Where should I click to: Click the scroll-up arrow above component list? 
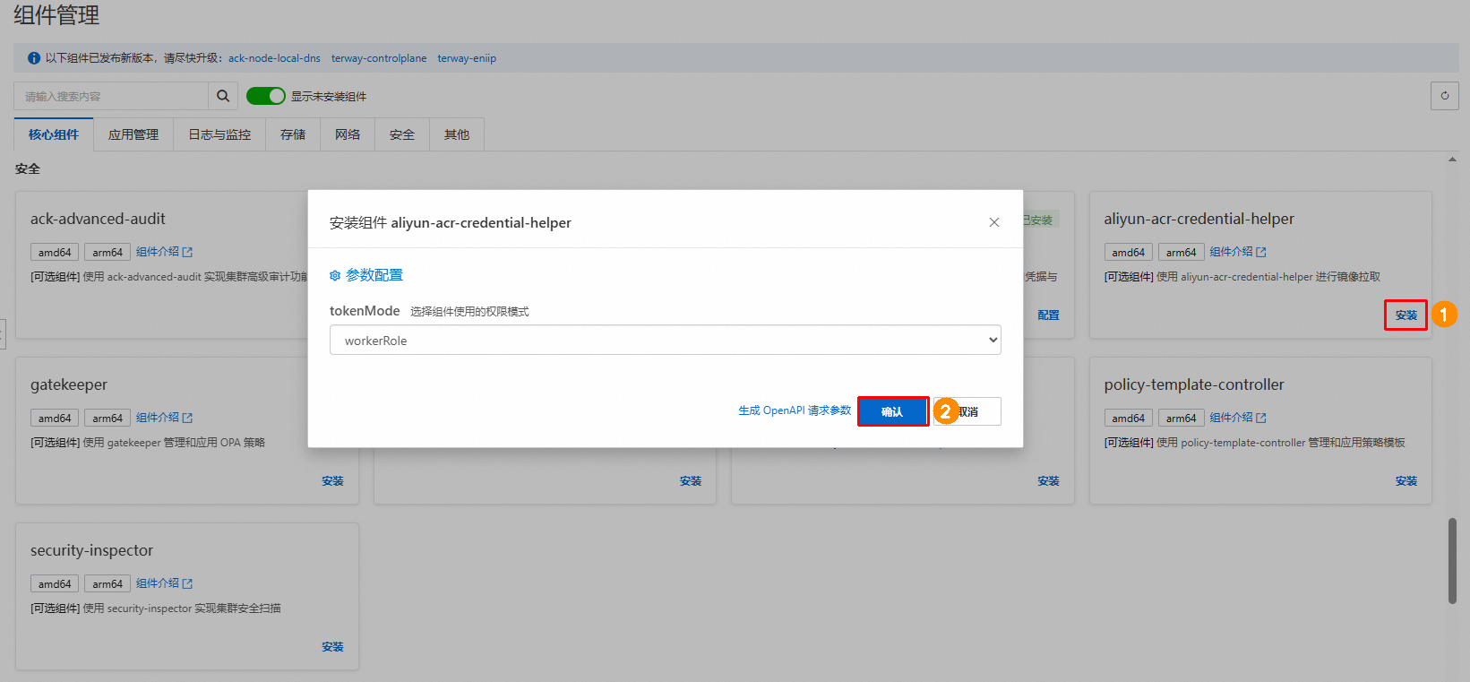[x=1452, y=160]
